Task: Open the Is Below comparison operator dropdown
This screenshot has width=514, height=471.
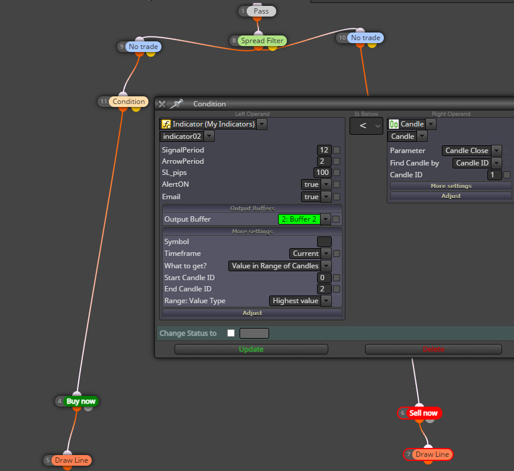Action: click(x=366, y=126)
